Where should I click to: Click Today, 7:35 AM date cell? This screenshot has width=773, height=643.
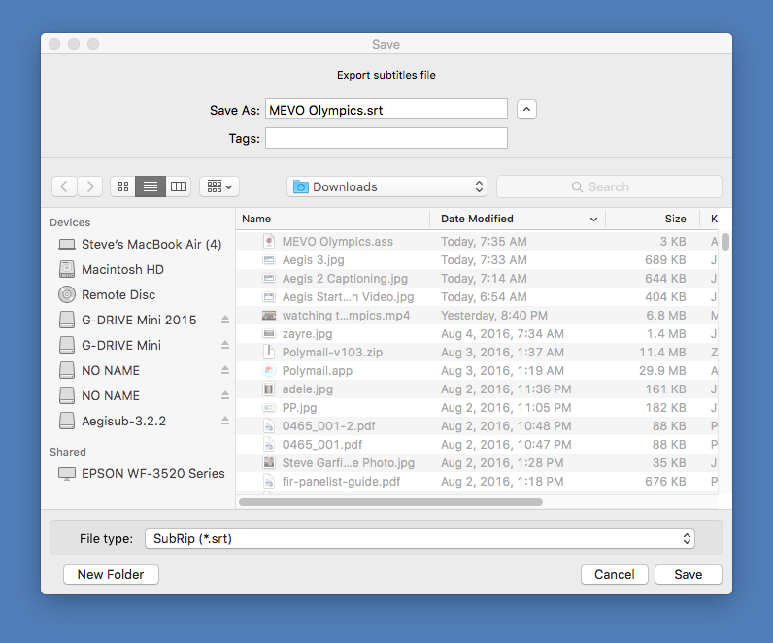[x=484, y=242]
